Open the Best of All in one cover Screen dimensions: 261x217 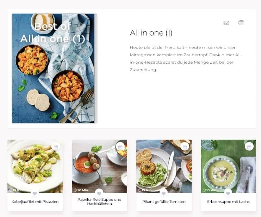[54, 68]
